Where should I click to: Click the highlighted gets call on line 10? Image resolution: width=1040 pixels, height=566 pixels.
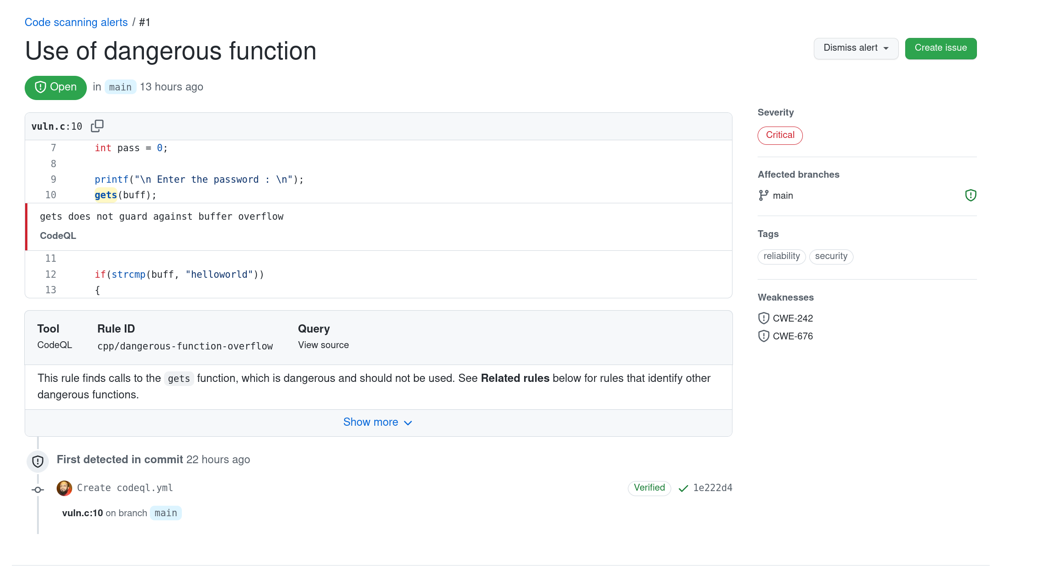pyautogui.click(x=106, y=195)
